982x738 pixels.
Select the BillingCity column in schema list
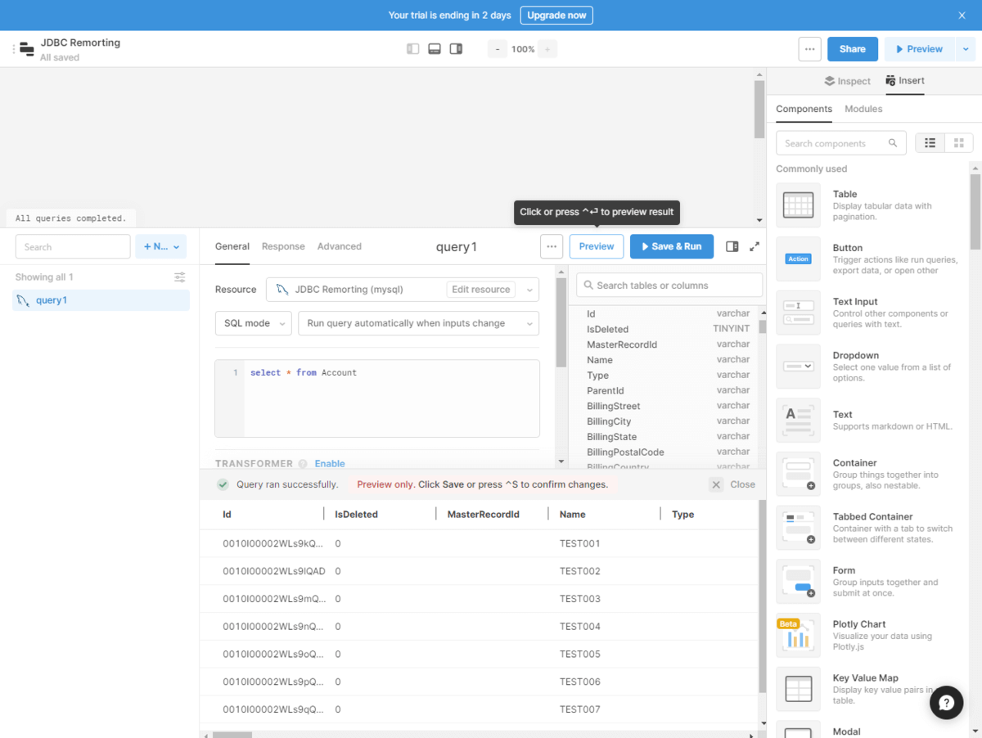[x=609, y=421]
